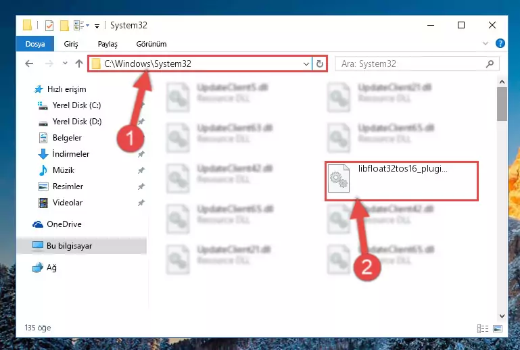Viewport: 520px width, 350px height.
Task: Click the vertical scrollbar thumb
Action: click(502, 104)
